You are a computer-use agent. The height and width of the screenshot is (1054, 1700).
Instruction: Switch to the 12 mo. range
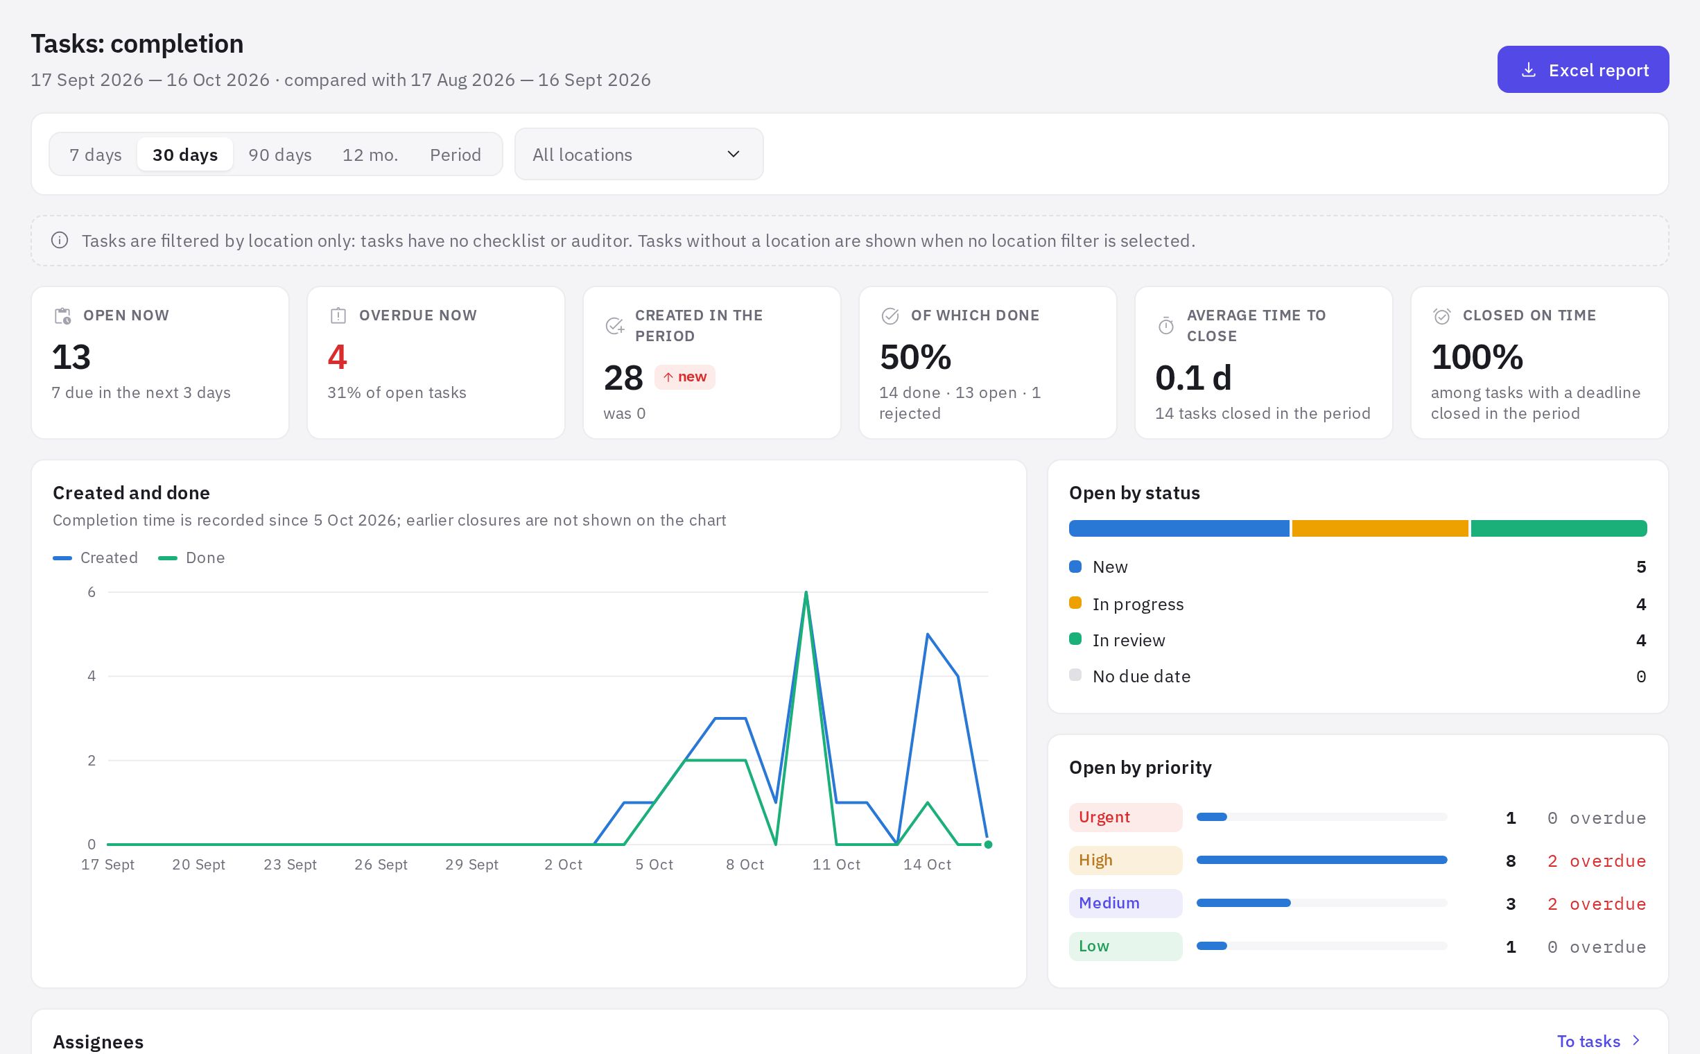tap(370, 154)
